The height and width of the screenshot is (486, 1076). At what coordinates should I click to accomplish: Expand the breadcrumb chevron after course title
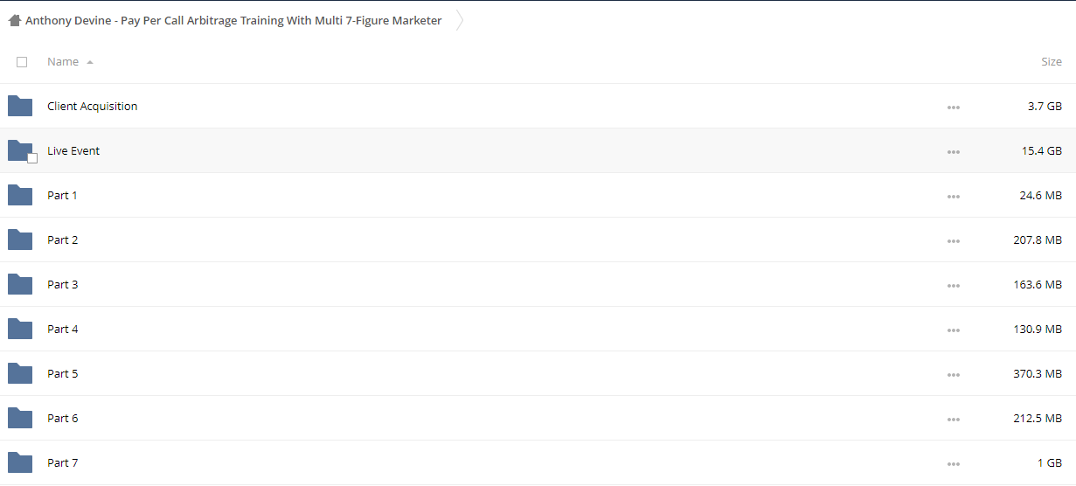coord(460,20)
